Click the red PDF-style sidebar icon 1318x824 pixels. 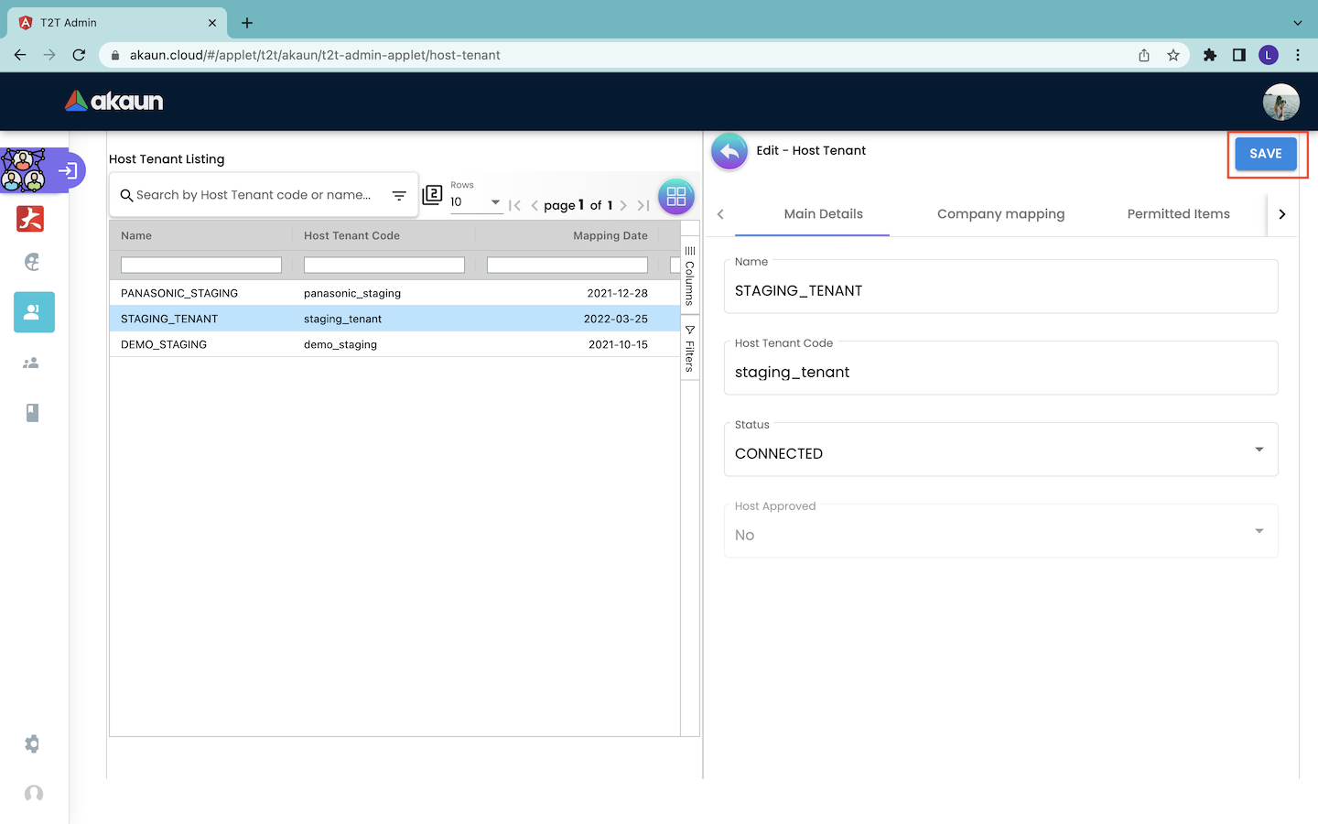click(x=30, y=219)
